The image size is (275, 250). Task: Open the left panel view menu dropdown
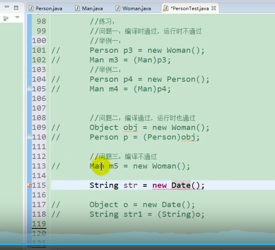17,17
